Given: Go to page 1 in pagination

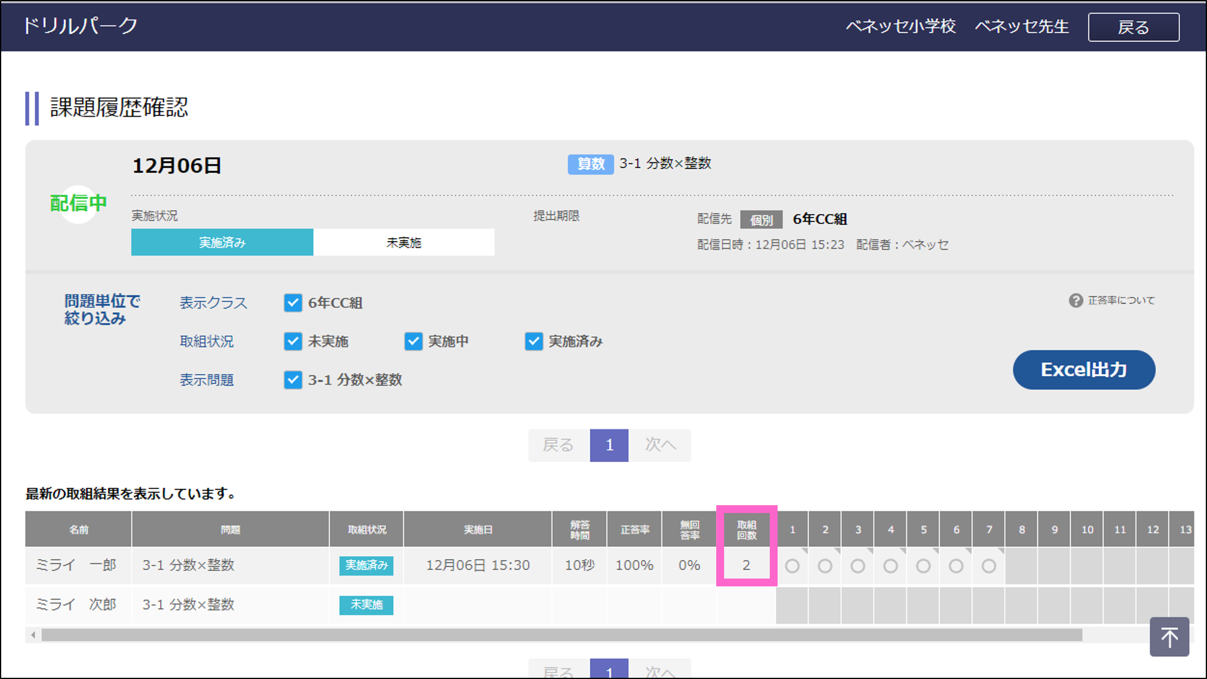Looking at the screenshot, I should click(x=609, y=445).
